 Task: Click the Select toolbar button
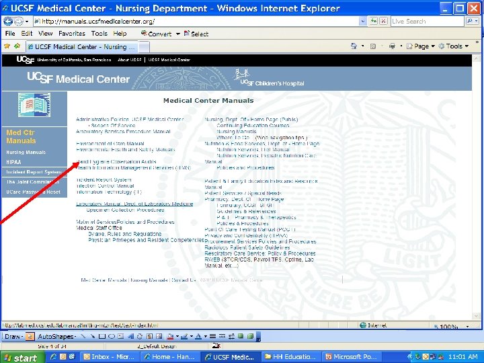[196, 34]
